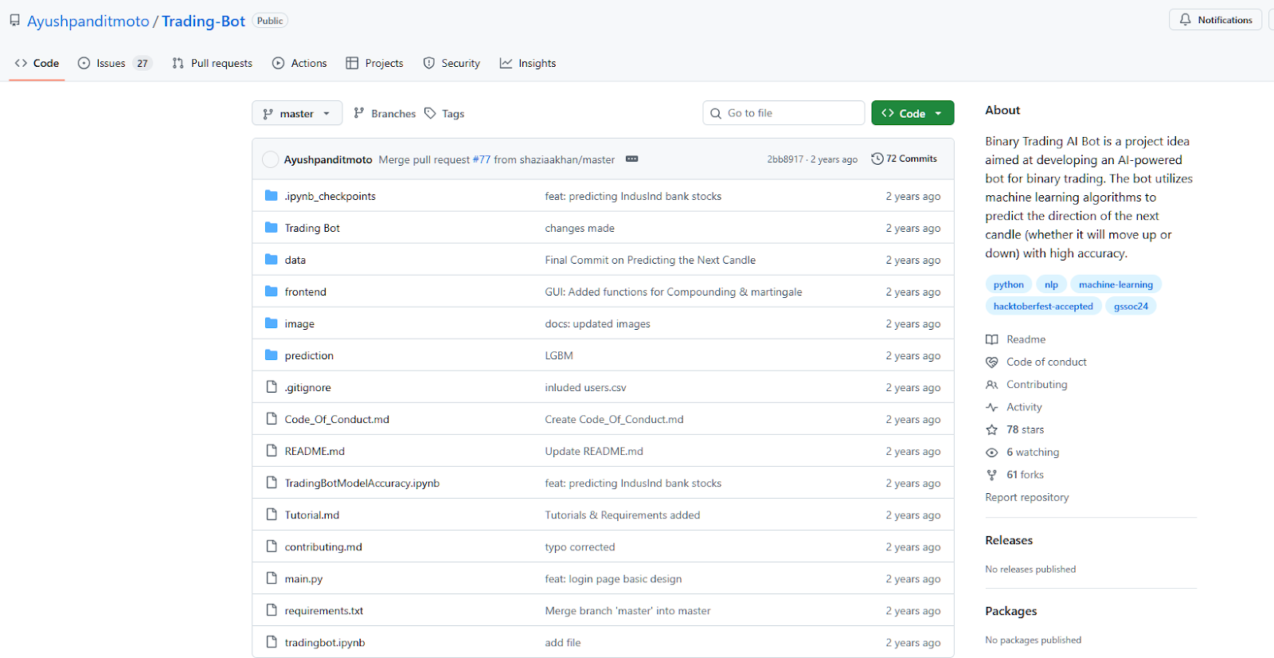1274x658 pixels.
Task: Go to the Insights tab
Action: point(528,63)
